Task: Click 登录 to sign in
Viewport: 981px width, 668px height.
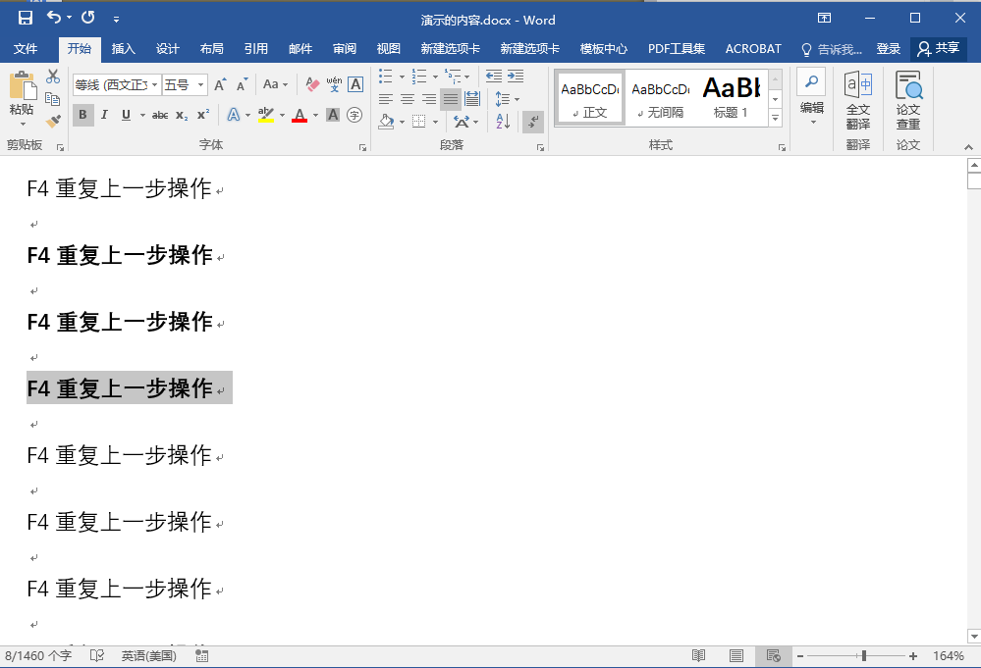Action: 888,48
